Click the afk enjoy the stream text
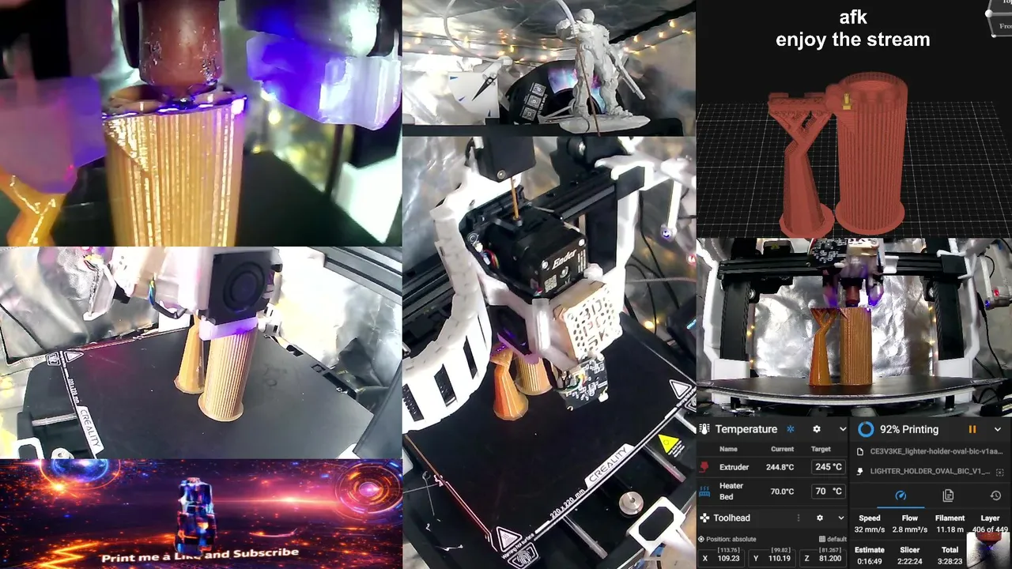The image size is (1012, 569). pyautogui.click(x=852, y=28)
